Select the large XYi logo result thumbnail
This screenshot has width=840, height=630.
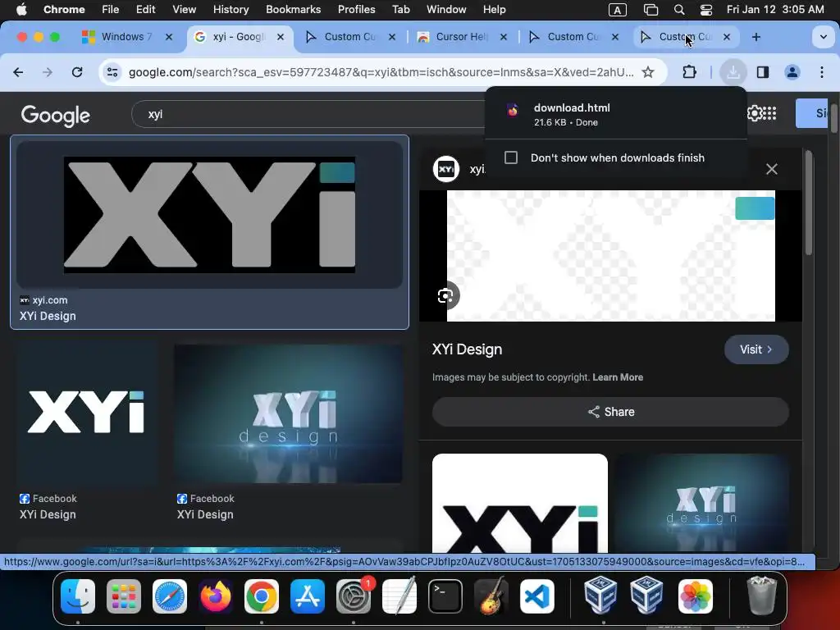pyautogui.click(x=209, y=215)
